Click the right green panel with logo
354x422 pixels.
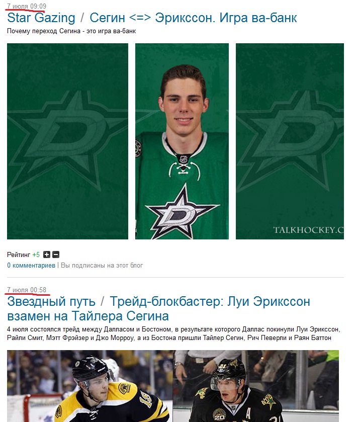point(290,141)
